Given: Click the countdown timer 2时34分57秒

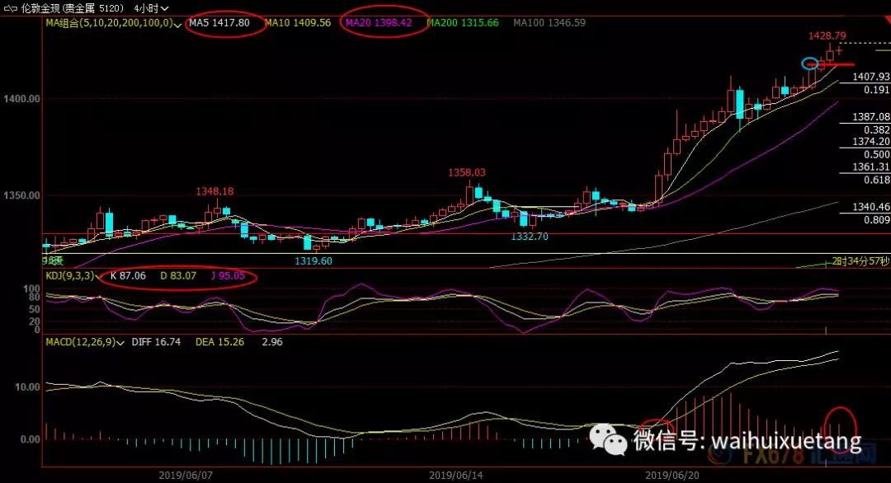Looking at the screenshot, I should 860,261.
